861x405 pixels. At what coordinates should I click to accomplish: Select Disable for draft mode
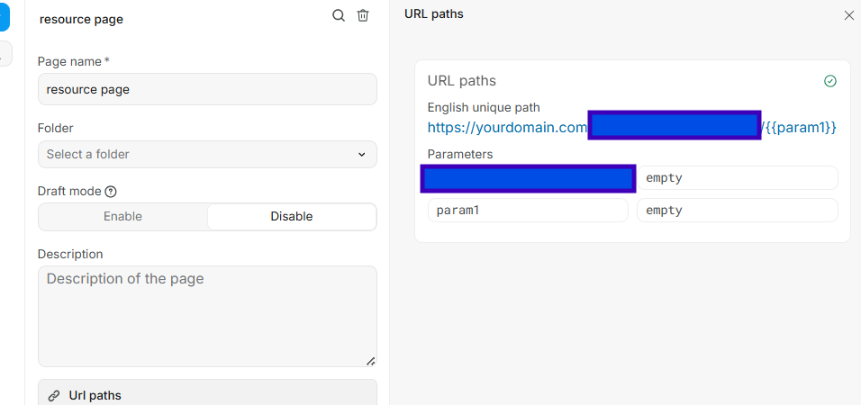(291, 217)
